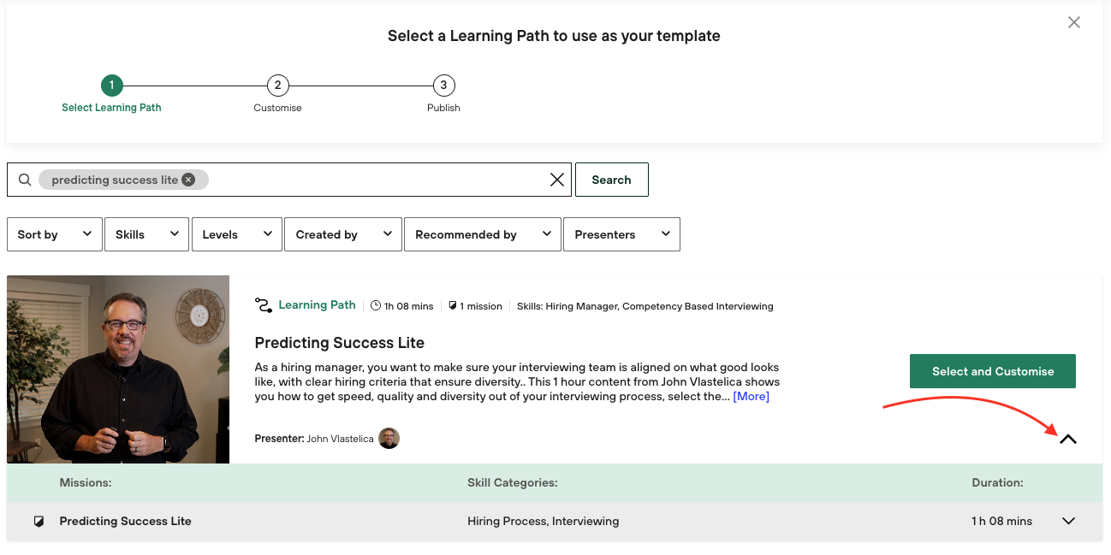Click John Vlastelica's presenter avatar
Image resolution: width=1111 pixels, height=555 pixels.
coord(389,439)
